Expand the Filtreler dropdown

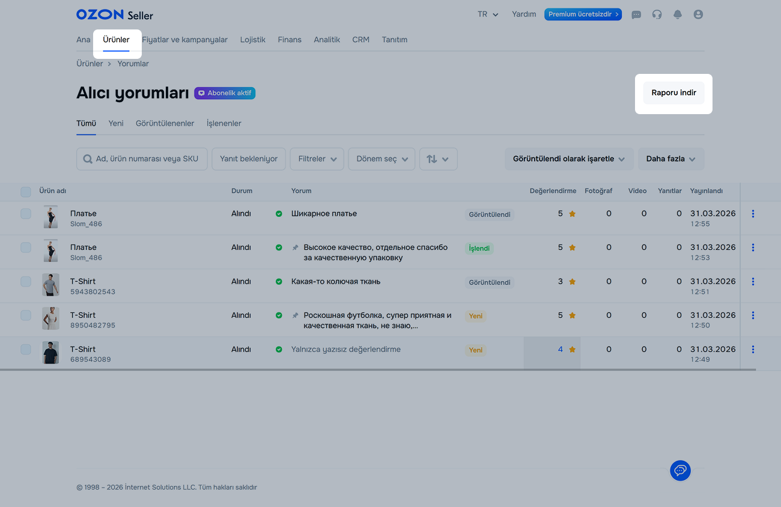[x=317, y=159]
